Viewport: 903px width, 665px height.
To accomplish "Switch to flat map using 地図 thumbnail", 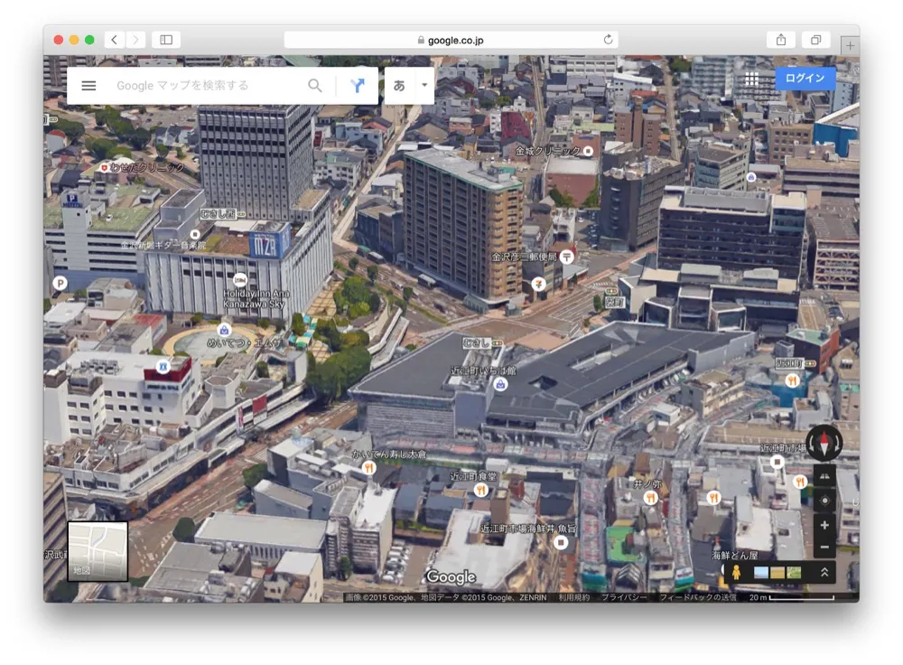I will (x=96, y=549).
